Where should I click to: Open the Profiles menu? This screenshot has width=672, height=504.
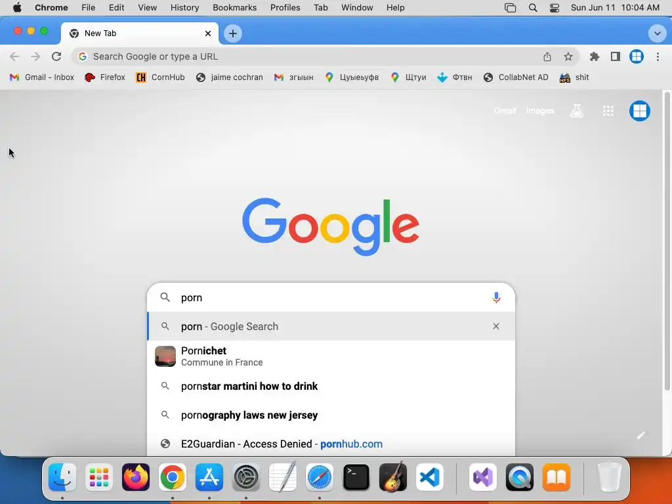click(x=285, y=8)
